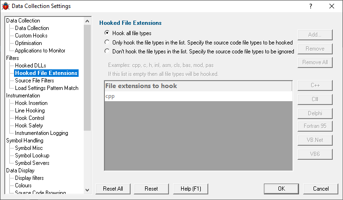Viewport: 343px width, 200px height.
Task: Click the settings tree scrollbar thumb
Action: (x=88, y=78)
